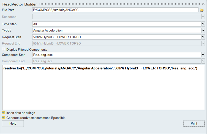Click the disabled Component End dropdown
Image resolution: width=207 pixels, height=134 pixels.
(118, 61)
